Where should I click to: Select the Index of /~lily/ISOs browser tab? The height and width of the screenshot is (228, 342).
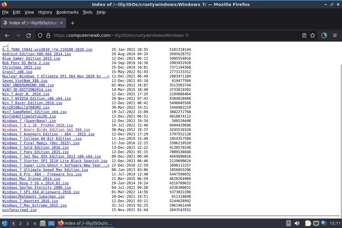tap(33, 23)
